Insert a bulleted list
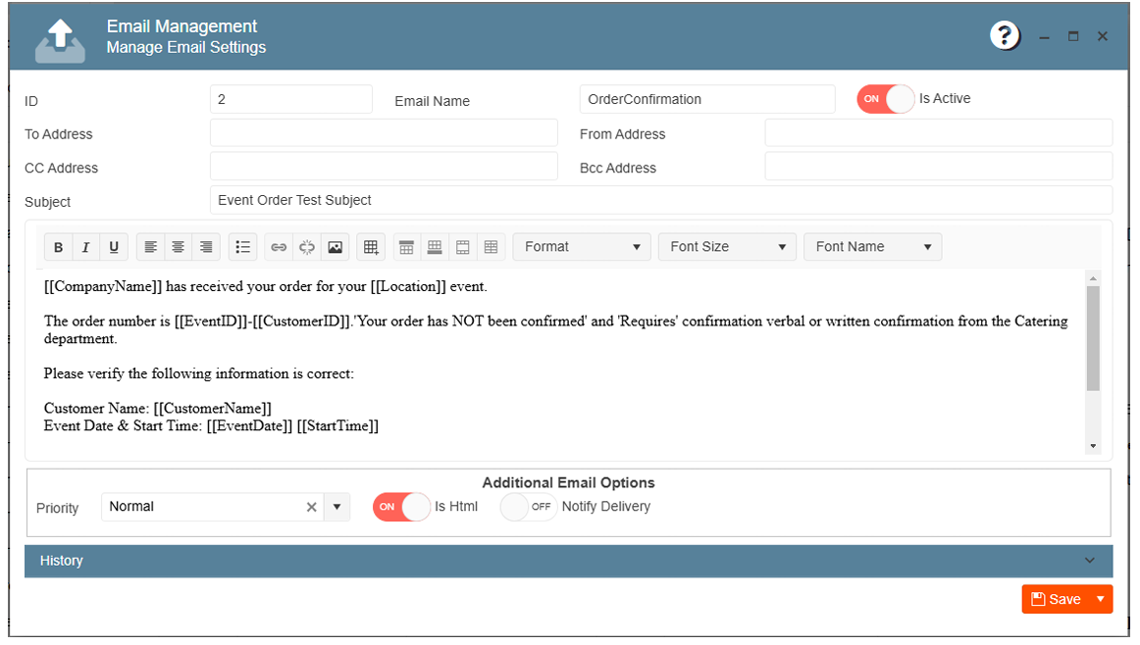Screen dimensions: 1140x645 coord(243,248)
